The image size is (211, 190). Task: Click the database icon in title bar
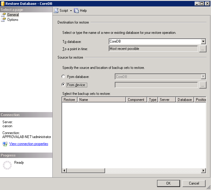[3, 4]
